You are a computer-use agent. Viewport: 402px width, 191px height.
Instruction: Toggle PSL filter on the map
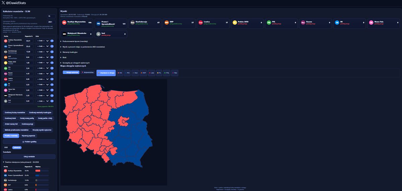point(167,72)
